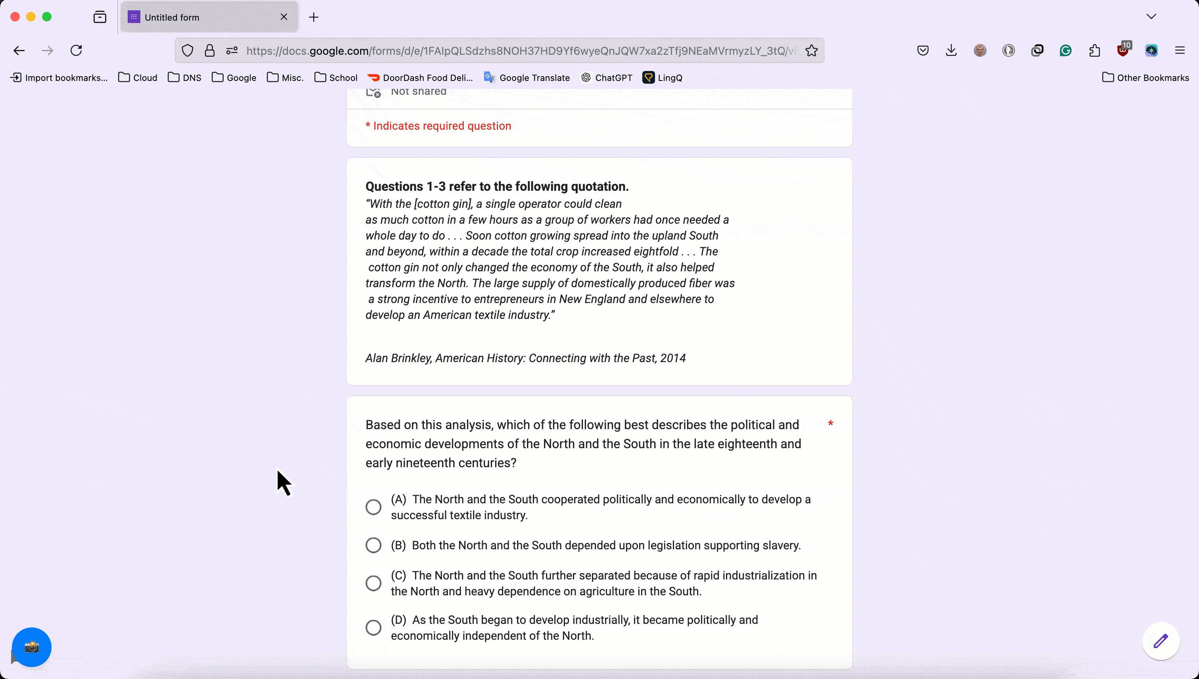Open the Firefox hamburger application menu
This screenshot has width=1199, height=679.
click(1180, 50)
